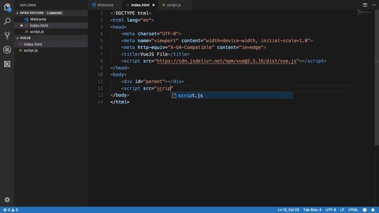Click the minimap code preview
379x213 pixels.
point(365,12)
